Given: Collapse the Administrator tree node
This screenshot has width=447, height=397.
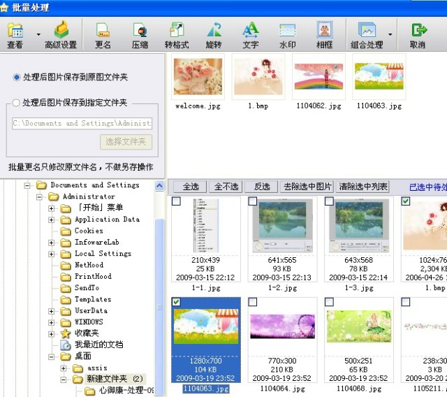Looking at the screenshot, I should coord(39,197).
